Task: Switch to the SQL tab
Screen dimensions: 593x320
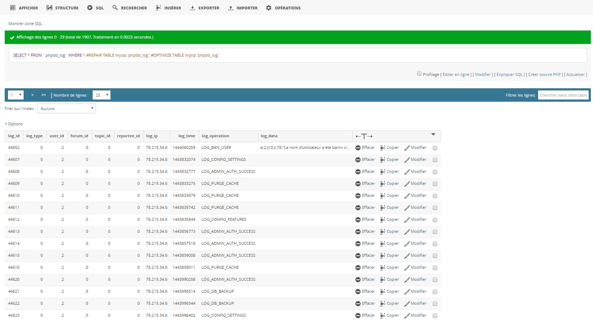Action: 96,8
